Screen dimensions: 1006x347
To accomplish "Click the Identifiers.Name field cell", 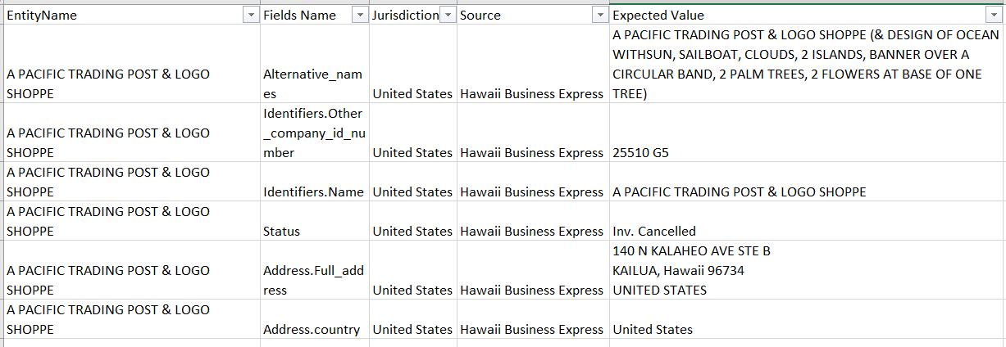I will coord(313,192).
